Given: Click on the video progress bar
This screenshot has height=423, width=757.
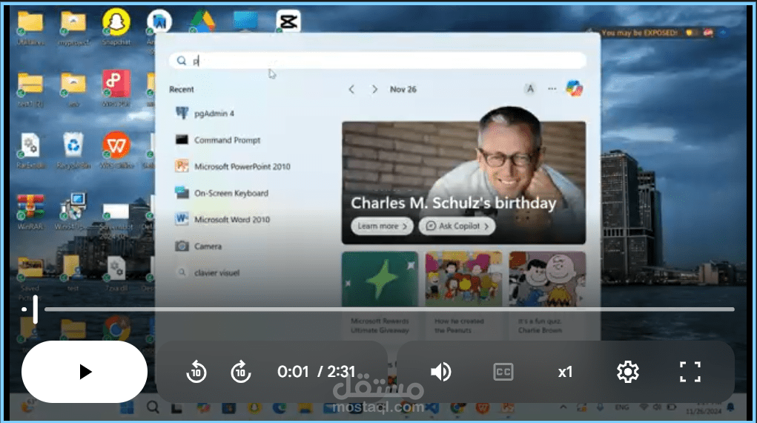Looking at the screenshot, I should (x=389, y=309).
